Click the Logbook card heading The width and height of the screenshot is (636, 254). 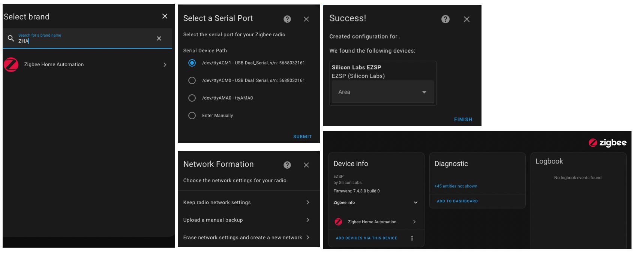[549, 161]
